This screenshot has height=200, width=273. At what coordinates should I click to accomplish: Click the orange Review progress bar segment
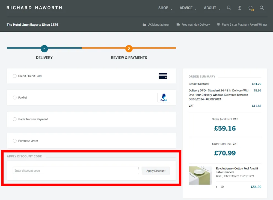coord(129,48)
